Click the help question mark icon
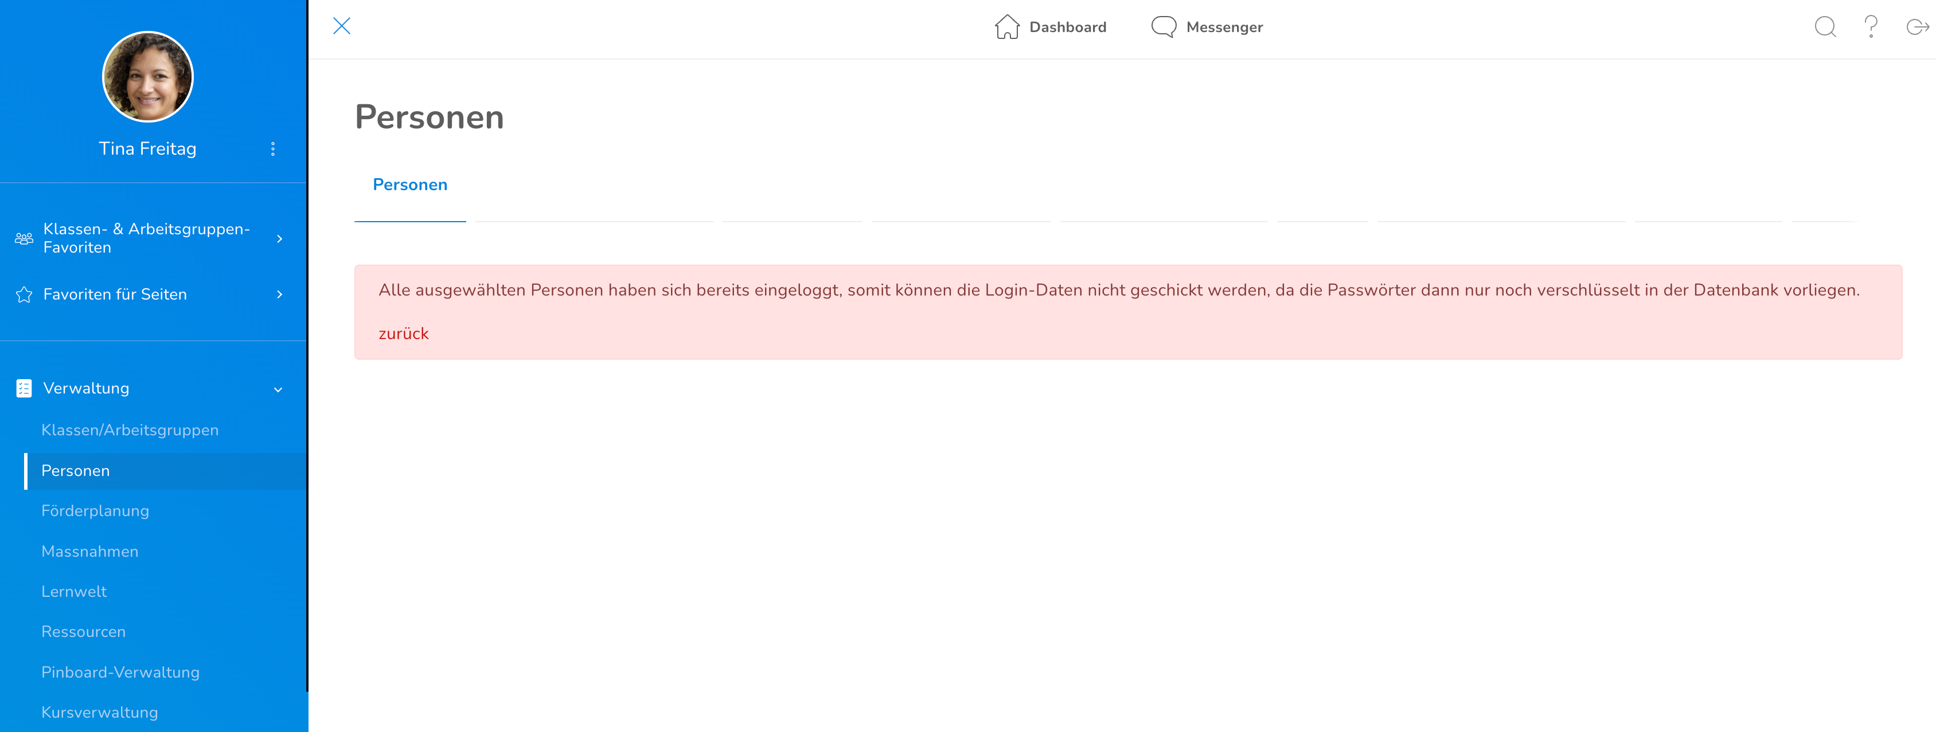Viewport: 1936px width, 732px height. click(x=1871, y=27)
